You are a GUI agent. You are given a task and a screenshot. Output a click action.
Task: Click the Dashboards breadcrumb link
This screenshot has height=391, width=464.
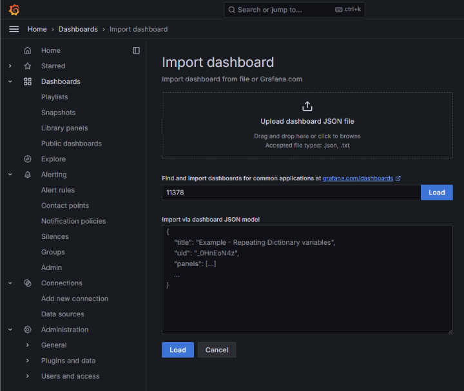[78, 29]
